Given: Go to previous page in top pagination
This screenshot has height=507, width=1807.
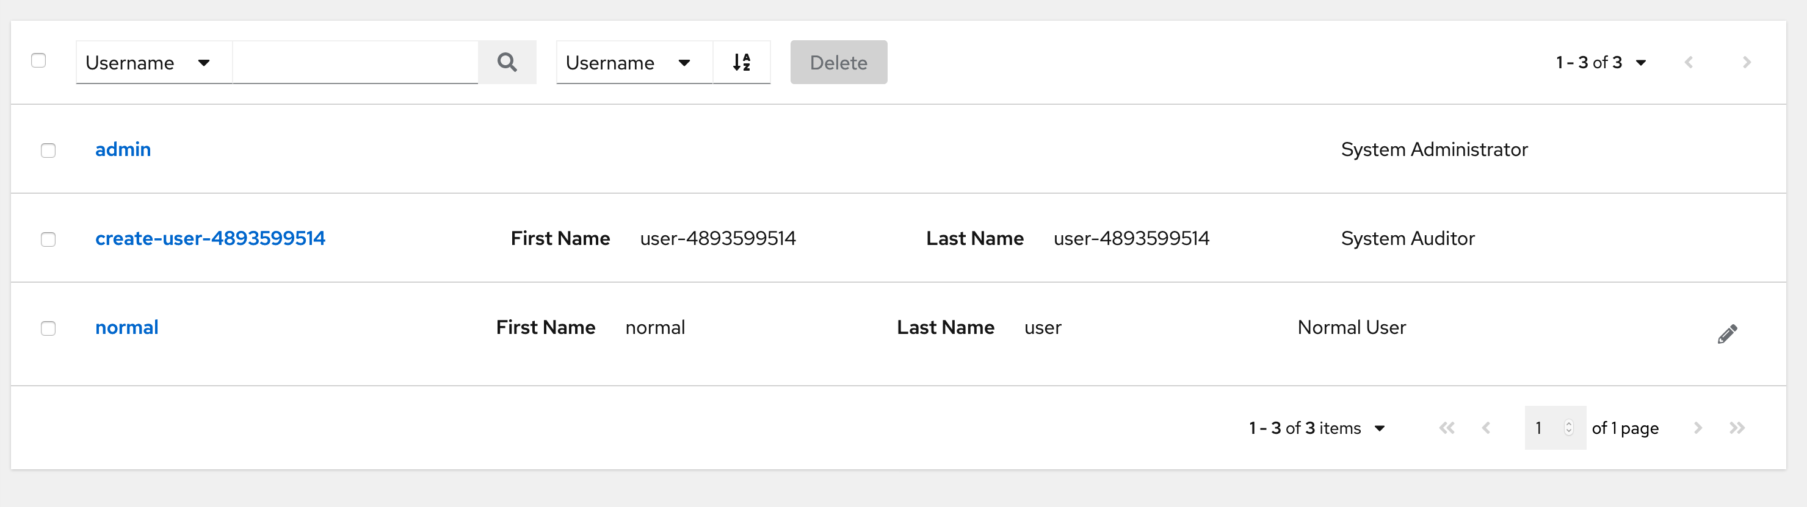Looking at the screenshot, I should 1689,62.
